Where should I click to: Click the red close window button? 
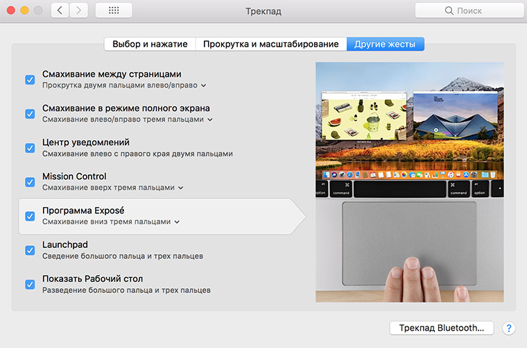coord(11,10)
